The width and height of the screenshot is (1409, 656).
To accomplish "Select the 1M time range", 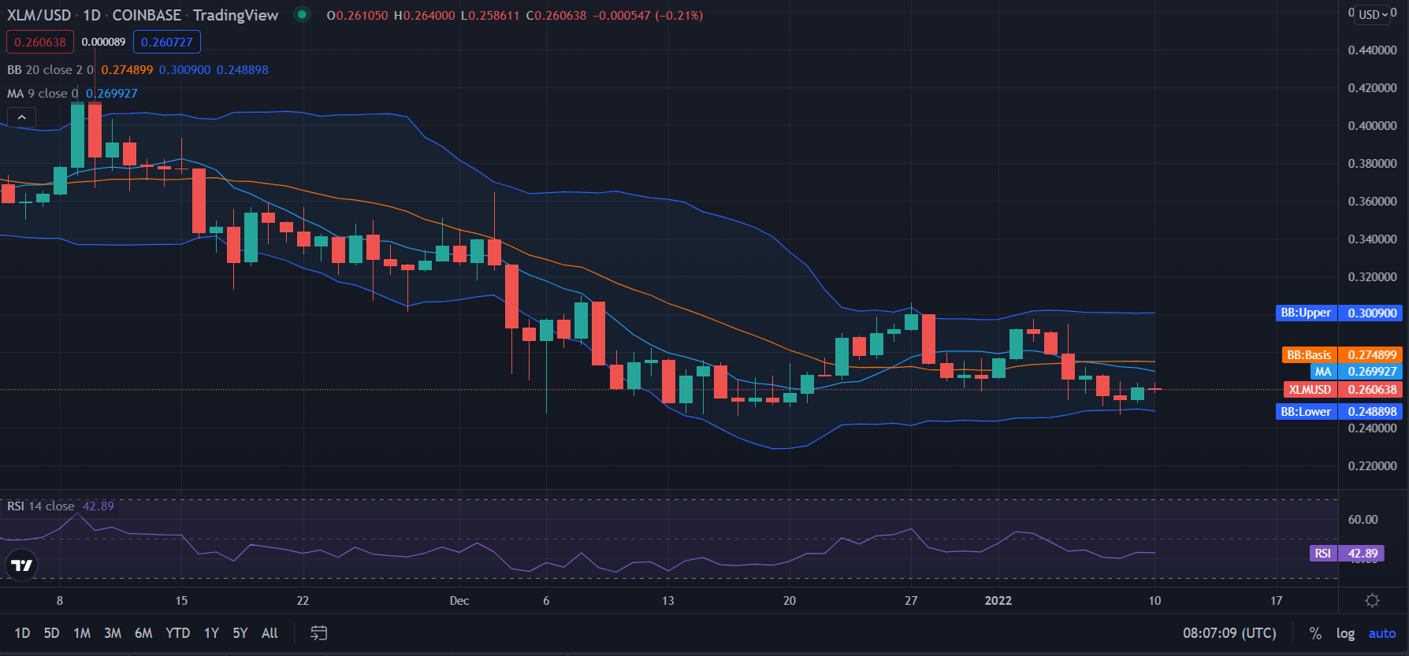I will pyautogui.click(x=82, y=633).
